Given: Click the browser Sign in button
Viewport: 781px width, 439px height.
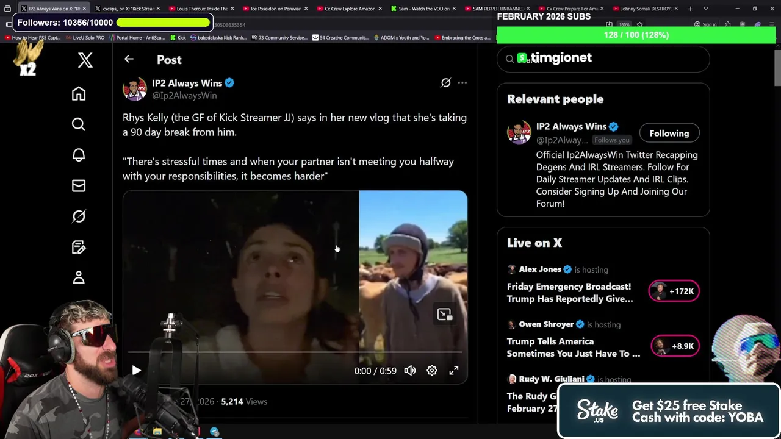Looking at the screenshot, I should click(x=705, y=24).
